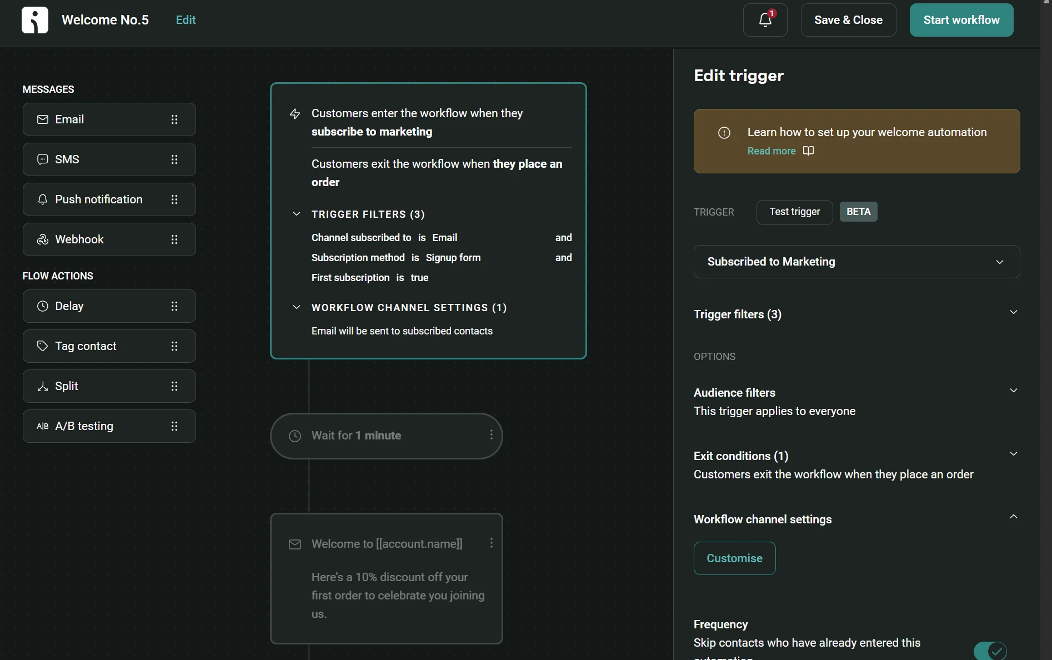
Task: Select the Welcome to [[account.name]] email node
Action: click(386, 579)
